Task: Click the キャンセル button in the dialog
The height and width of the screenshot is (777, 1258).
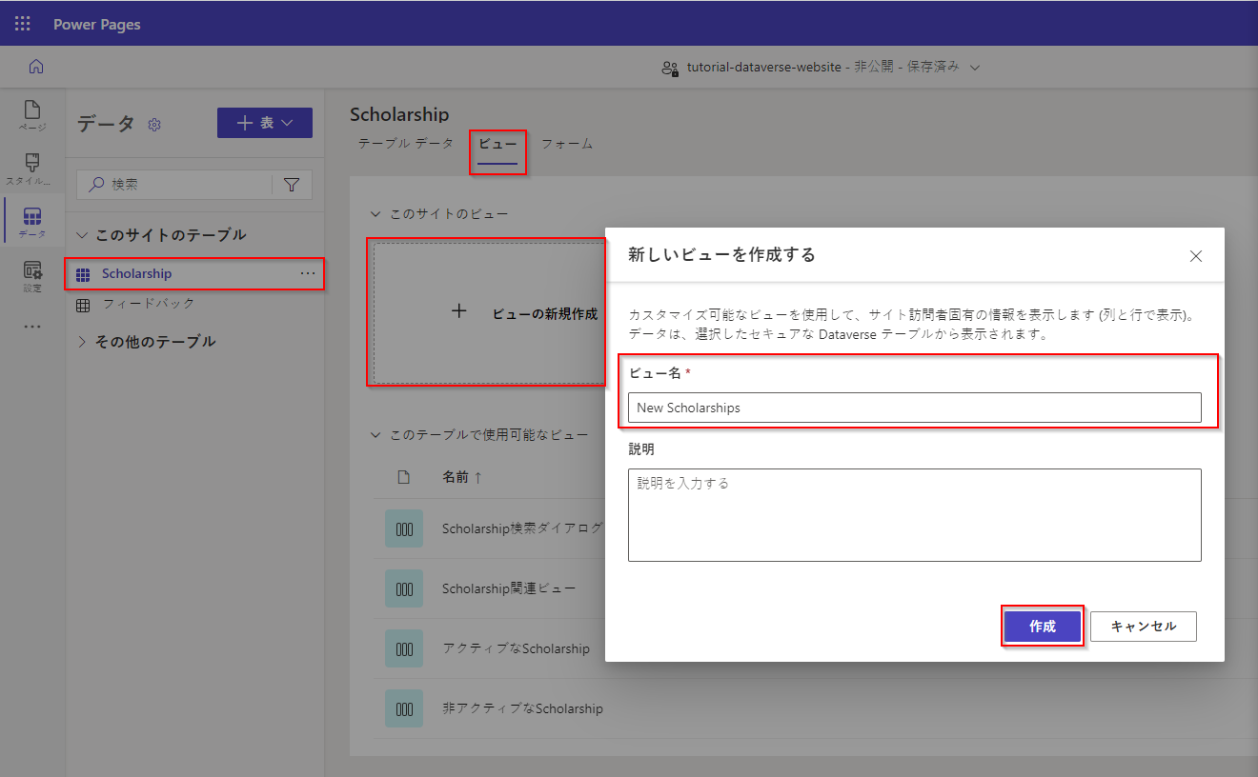Action: tap(1143, 626)
